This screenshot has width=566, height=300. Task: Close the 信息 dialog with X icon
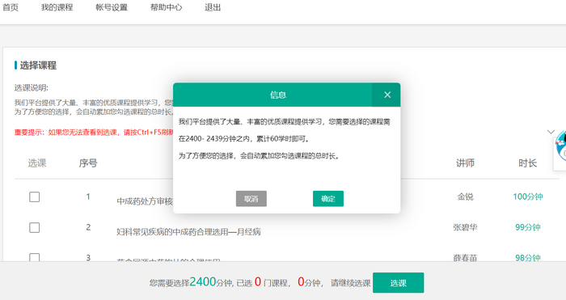click(387, 95)
